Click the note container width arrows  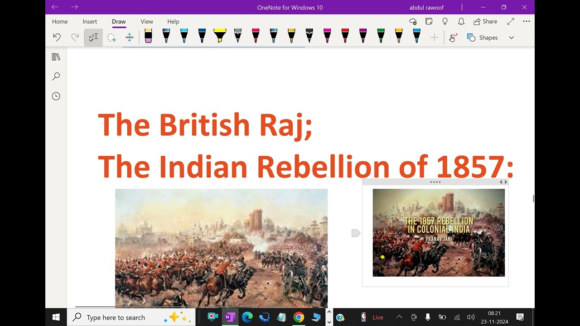click(503, 182)
